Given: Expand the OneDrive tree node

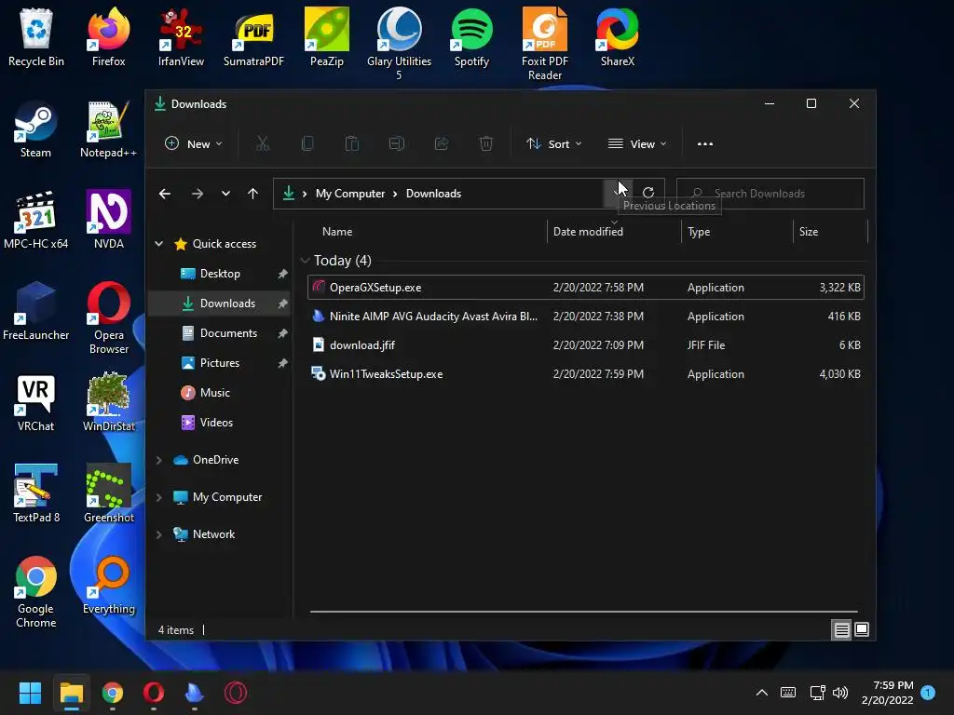Looking at the screenshot, I should 158,460.
